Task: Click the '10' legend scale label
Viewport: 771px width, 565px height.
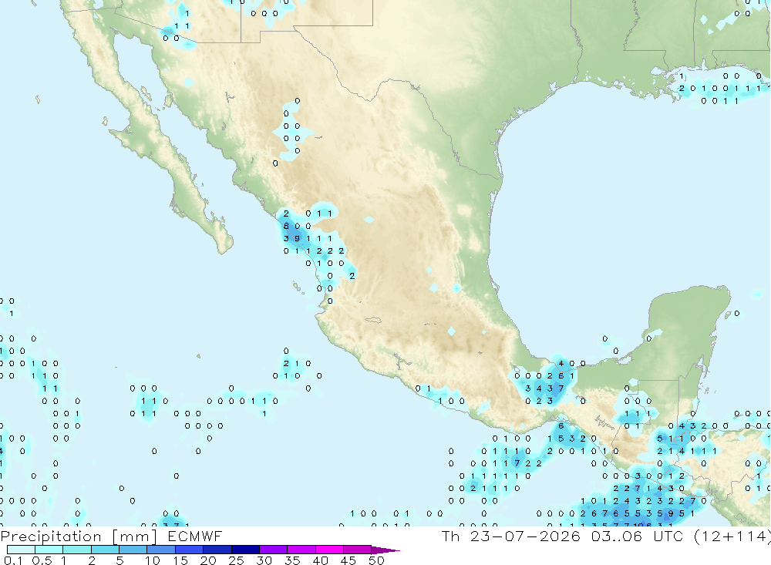Action: 153,560
